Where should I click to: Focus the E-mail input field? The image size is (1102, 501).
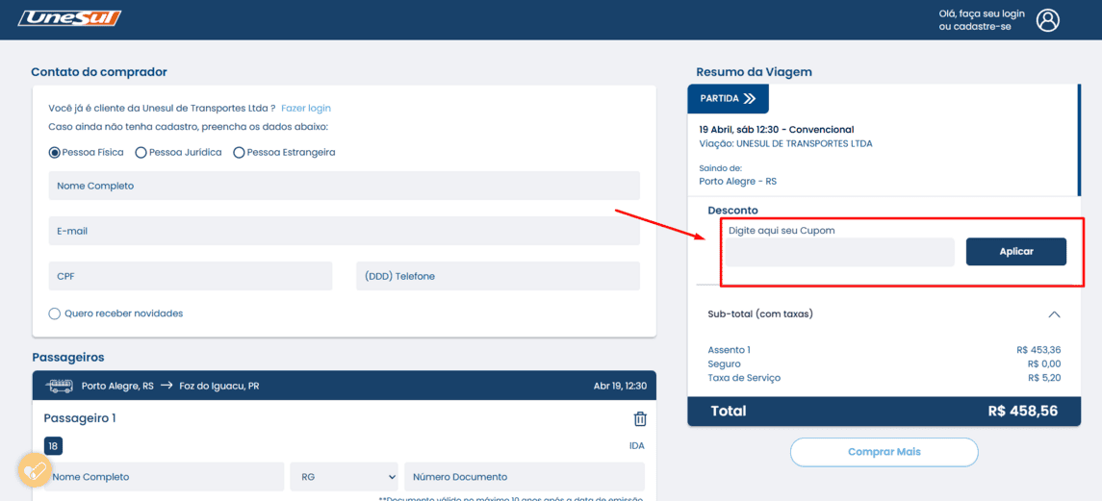pos(345,231)
